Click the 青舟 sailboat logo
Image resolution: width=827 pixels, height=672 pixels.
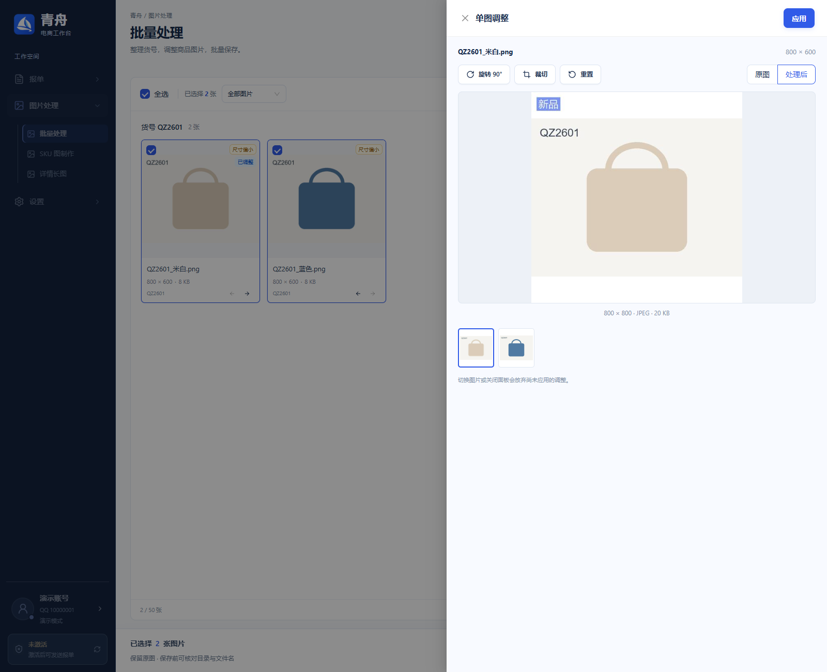click(24, 24)
